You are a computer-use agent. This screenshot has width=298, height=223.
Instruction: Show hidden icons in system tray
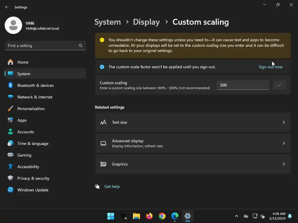pos(237,216)
